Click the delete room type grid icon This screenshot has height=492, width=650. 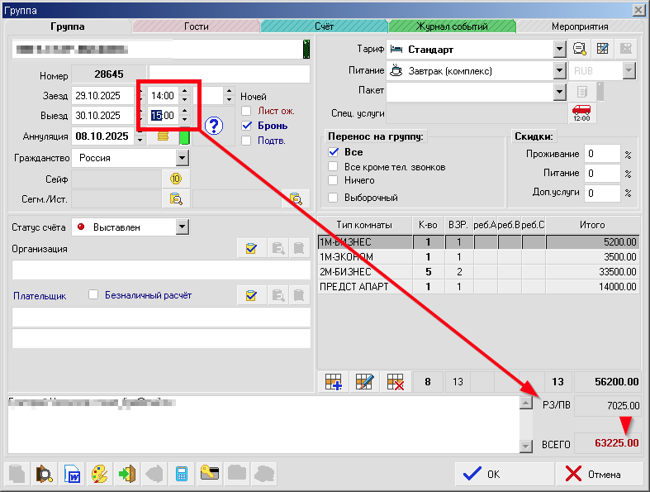click(x=393, y=382)
